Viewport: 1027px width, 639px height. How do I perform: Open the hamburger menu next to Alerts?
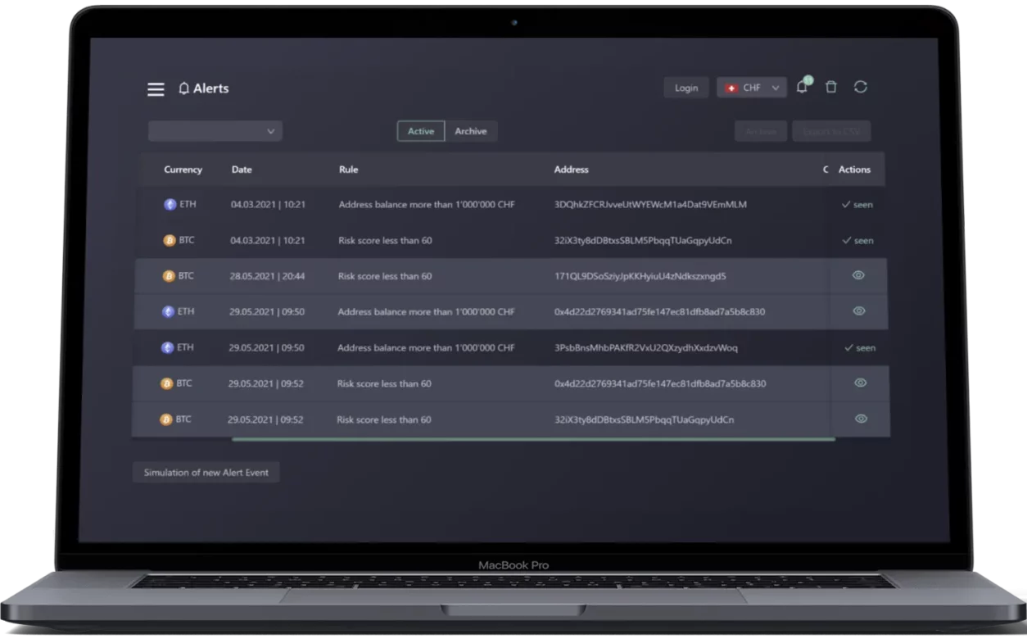pos(156,89)
